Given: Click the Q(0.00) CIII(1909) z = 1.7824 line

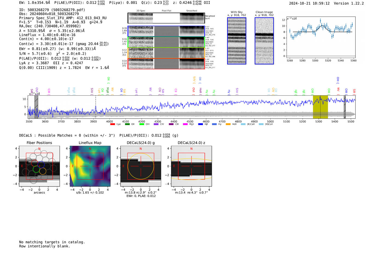Looking at the screenshot, I should pyautogui.click(x=64, y=68).
